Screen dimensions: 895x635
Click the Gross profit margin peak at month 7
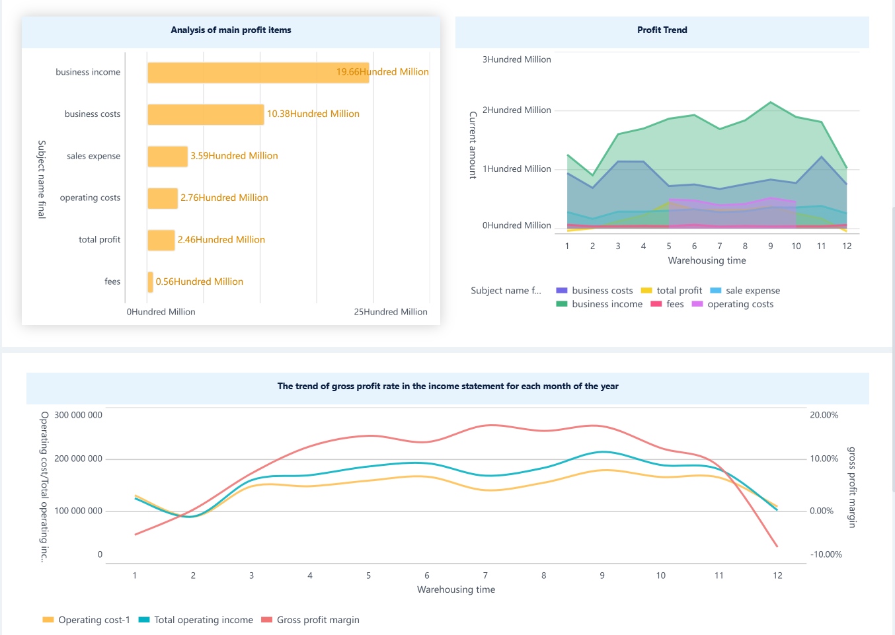(489, 426)
